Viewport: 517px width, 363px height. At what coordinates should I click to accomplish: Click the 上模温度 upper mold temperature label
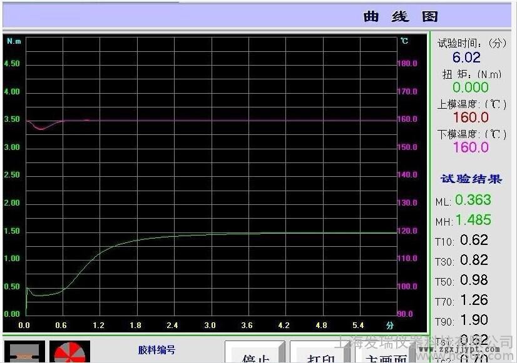click(x=472, y=104)
